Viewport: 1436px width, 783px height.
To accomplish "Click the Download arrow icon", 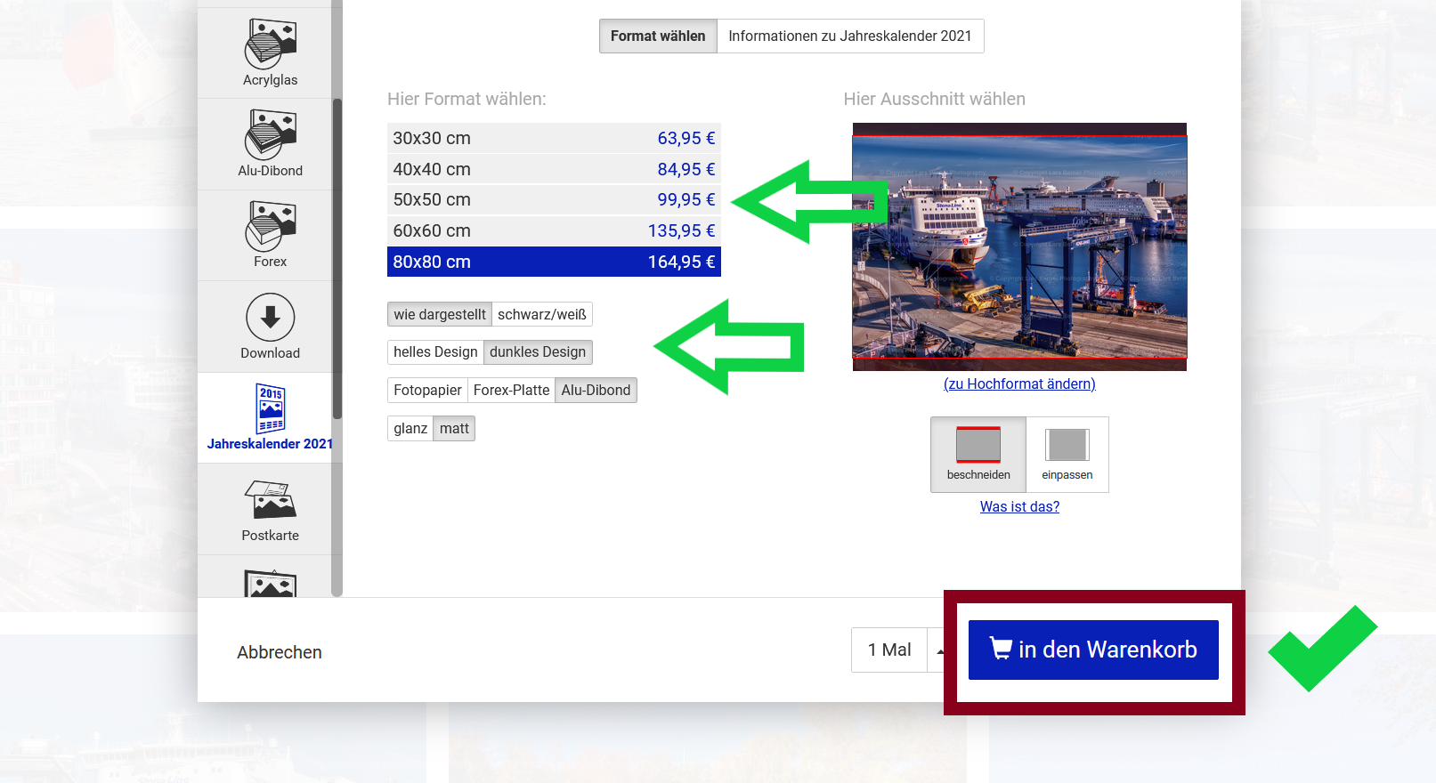I will tap(270, 318).
